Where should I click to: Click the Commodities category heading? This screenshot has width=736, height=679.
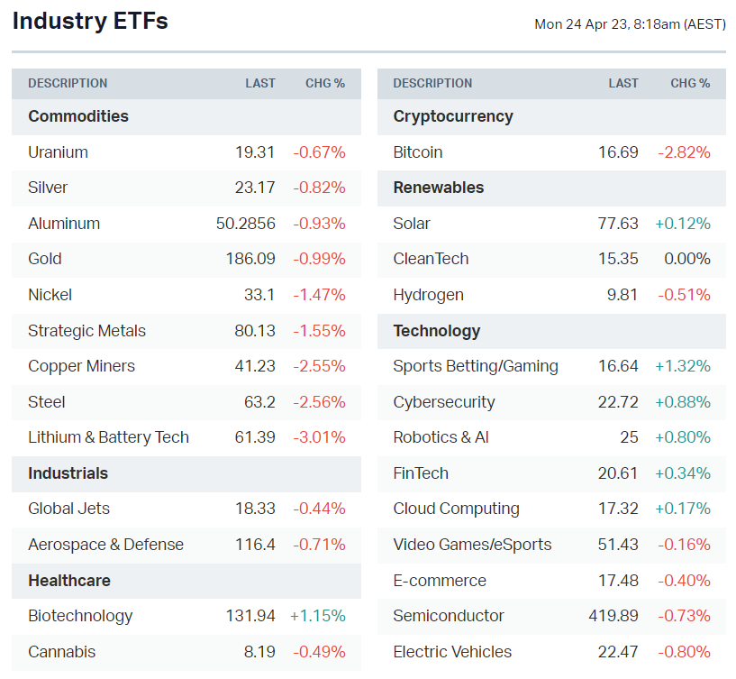78,116
